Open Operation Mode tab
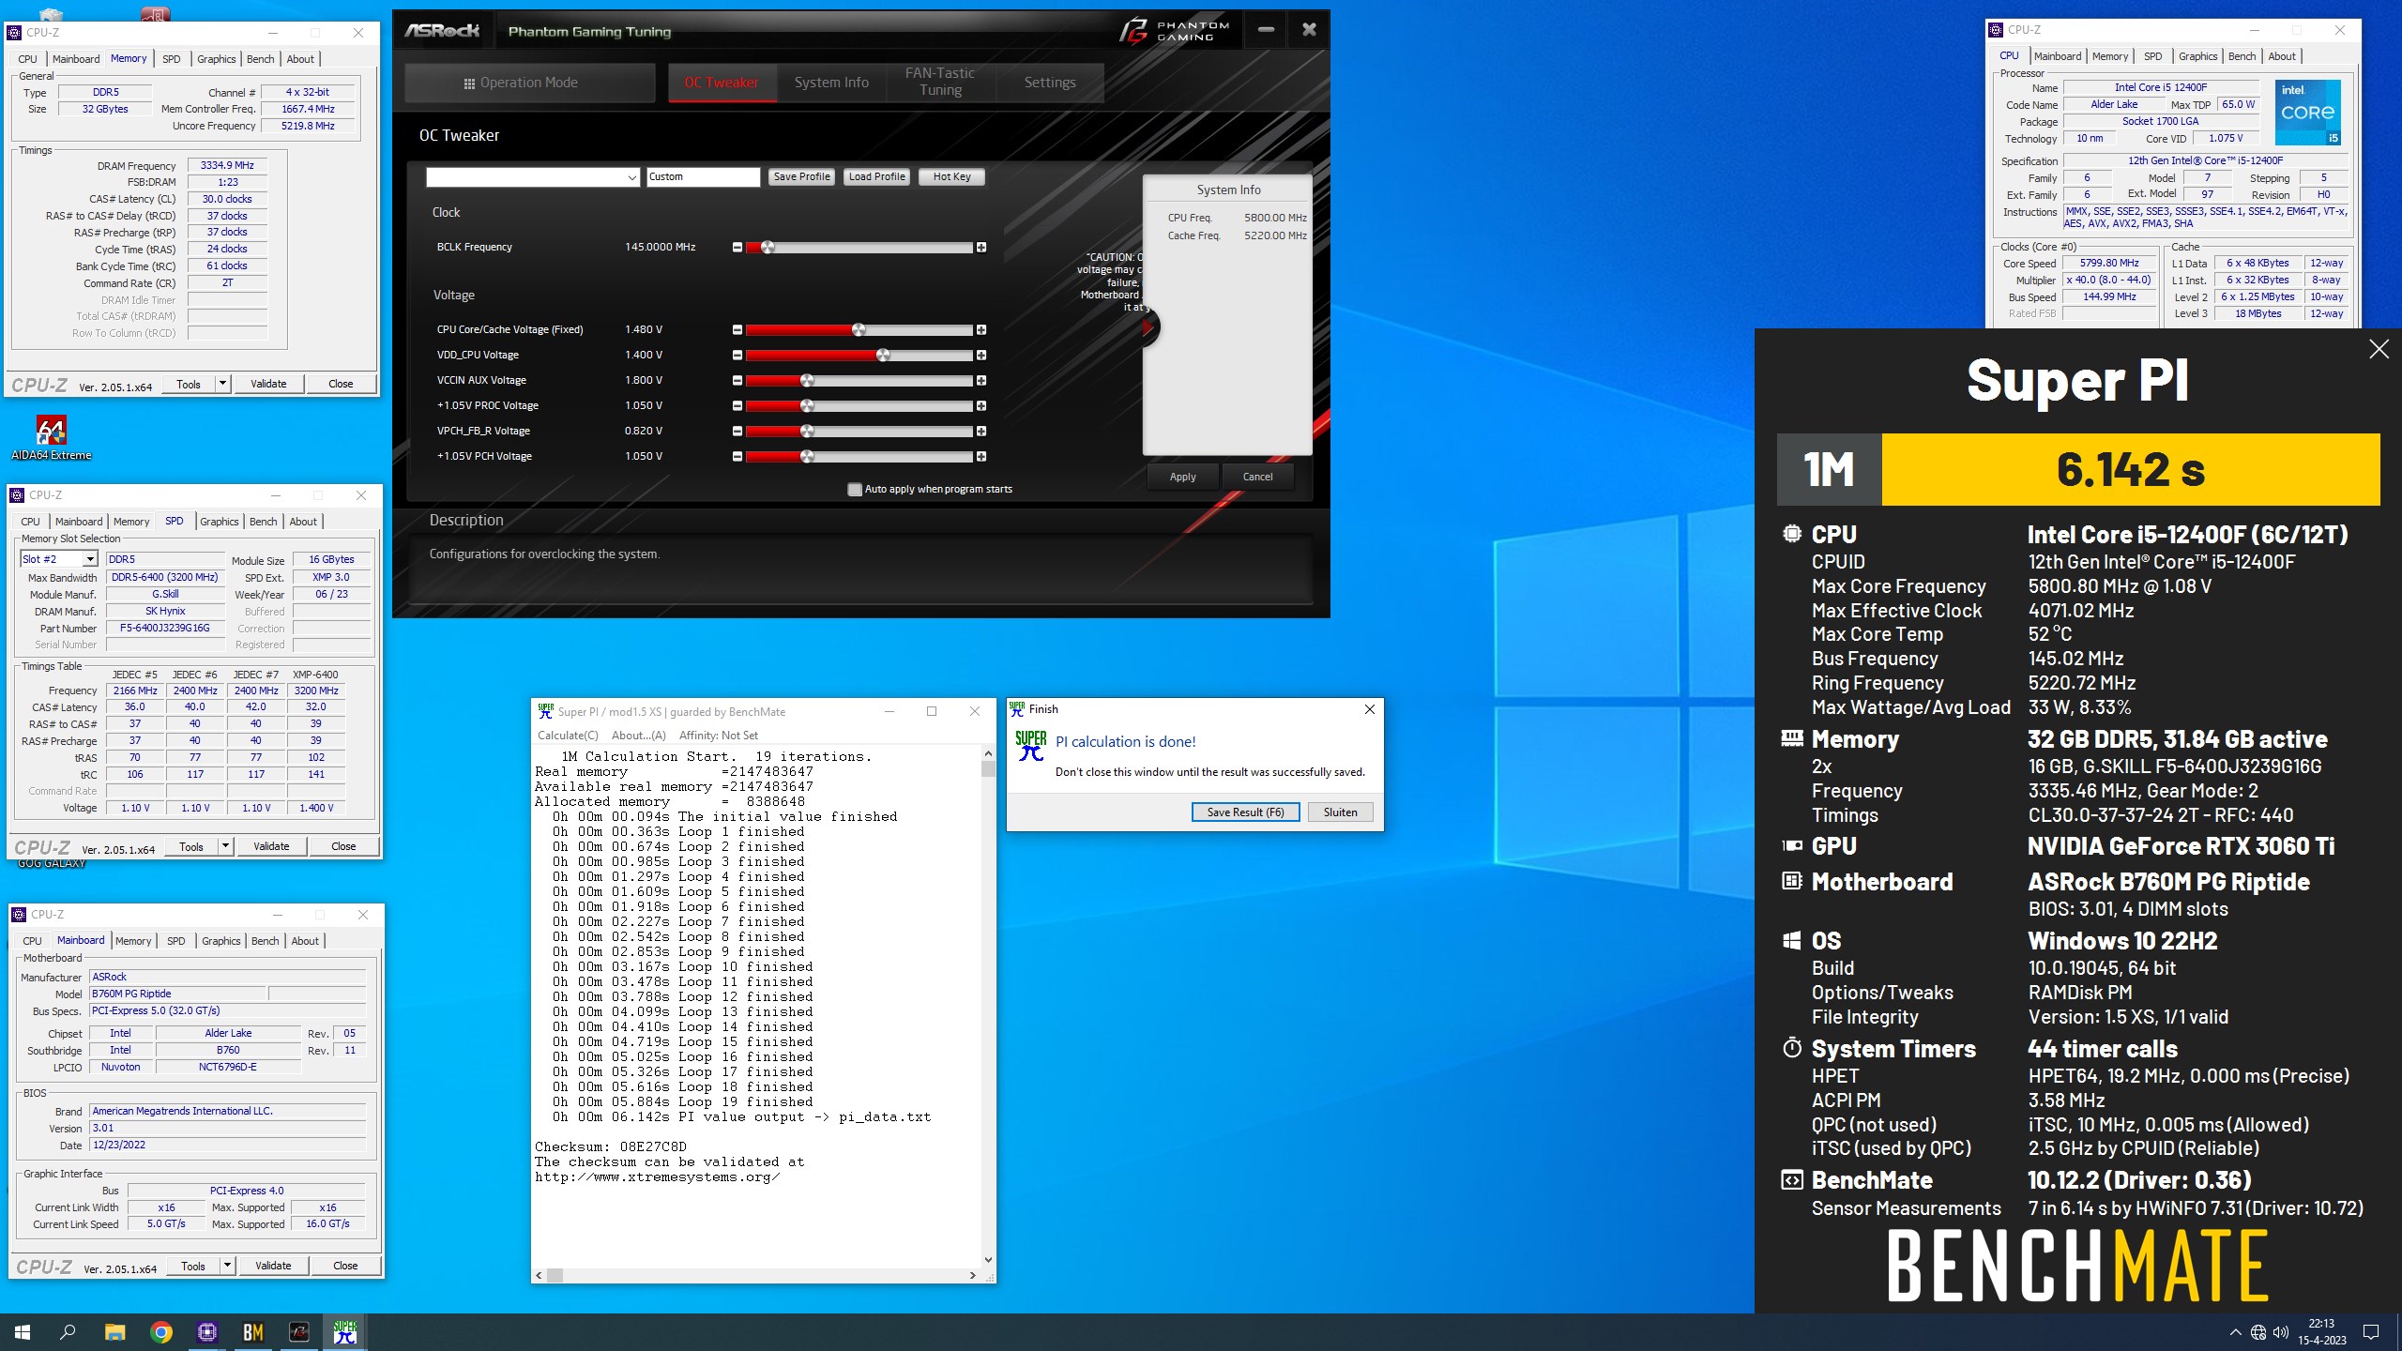This screenshot has height=1351, width=2402. pos(530,83)
